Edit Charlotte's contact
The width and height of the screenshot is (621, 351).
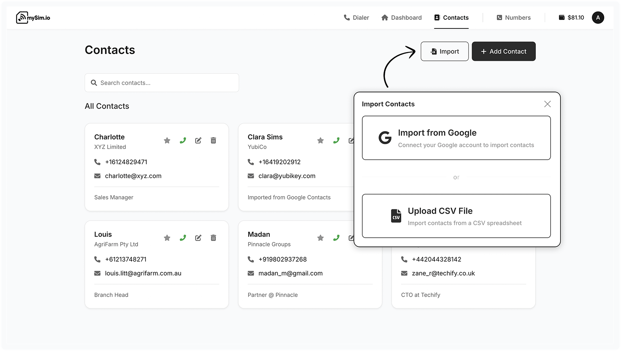coord(198,141)
